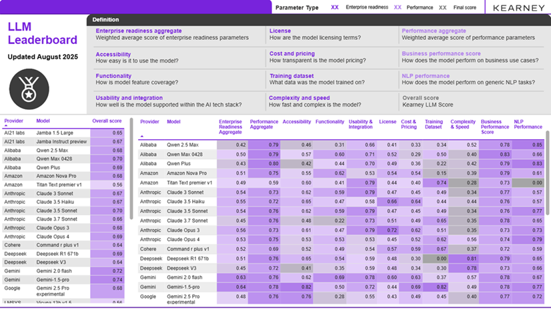551x309 pixels.
Task: Sort by Overall score column header
Action: pyautogui.click(x=107, y=122)
